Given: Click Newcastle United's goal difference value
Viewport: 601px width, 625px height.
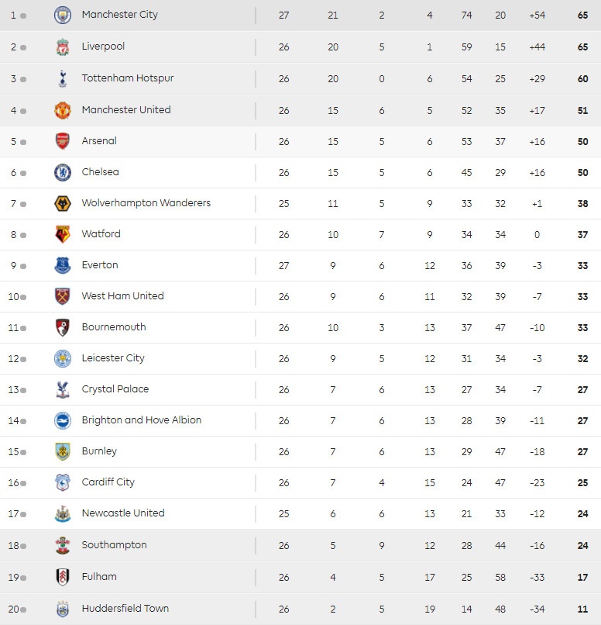Looking at the screenshot, I should point(537,513).
